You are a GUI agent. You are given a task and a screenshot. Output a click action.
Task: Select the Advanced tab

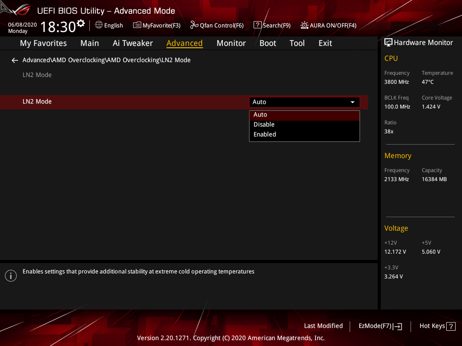[x=185, y=43]
